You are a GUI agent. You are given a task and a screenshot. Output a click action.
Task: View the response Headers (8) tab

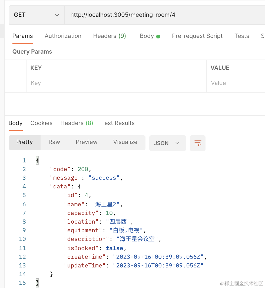[77, 123]
